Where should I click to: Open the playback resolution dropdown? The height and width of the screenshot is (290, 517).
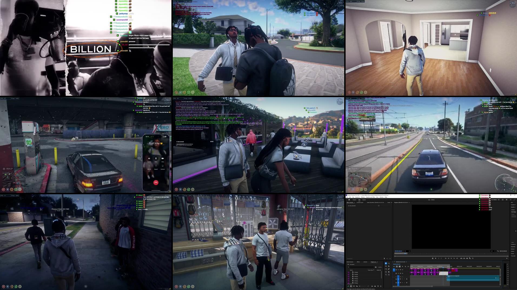point(493,251)
